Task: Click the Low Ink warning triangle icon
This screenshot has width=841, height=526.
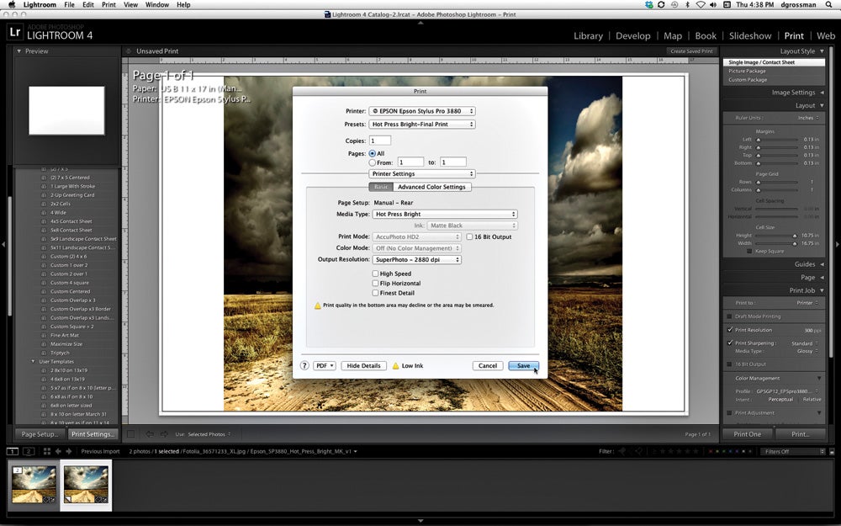Action: pos(396,365)
